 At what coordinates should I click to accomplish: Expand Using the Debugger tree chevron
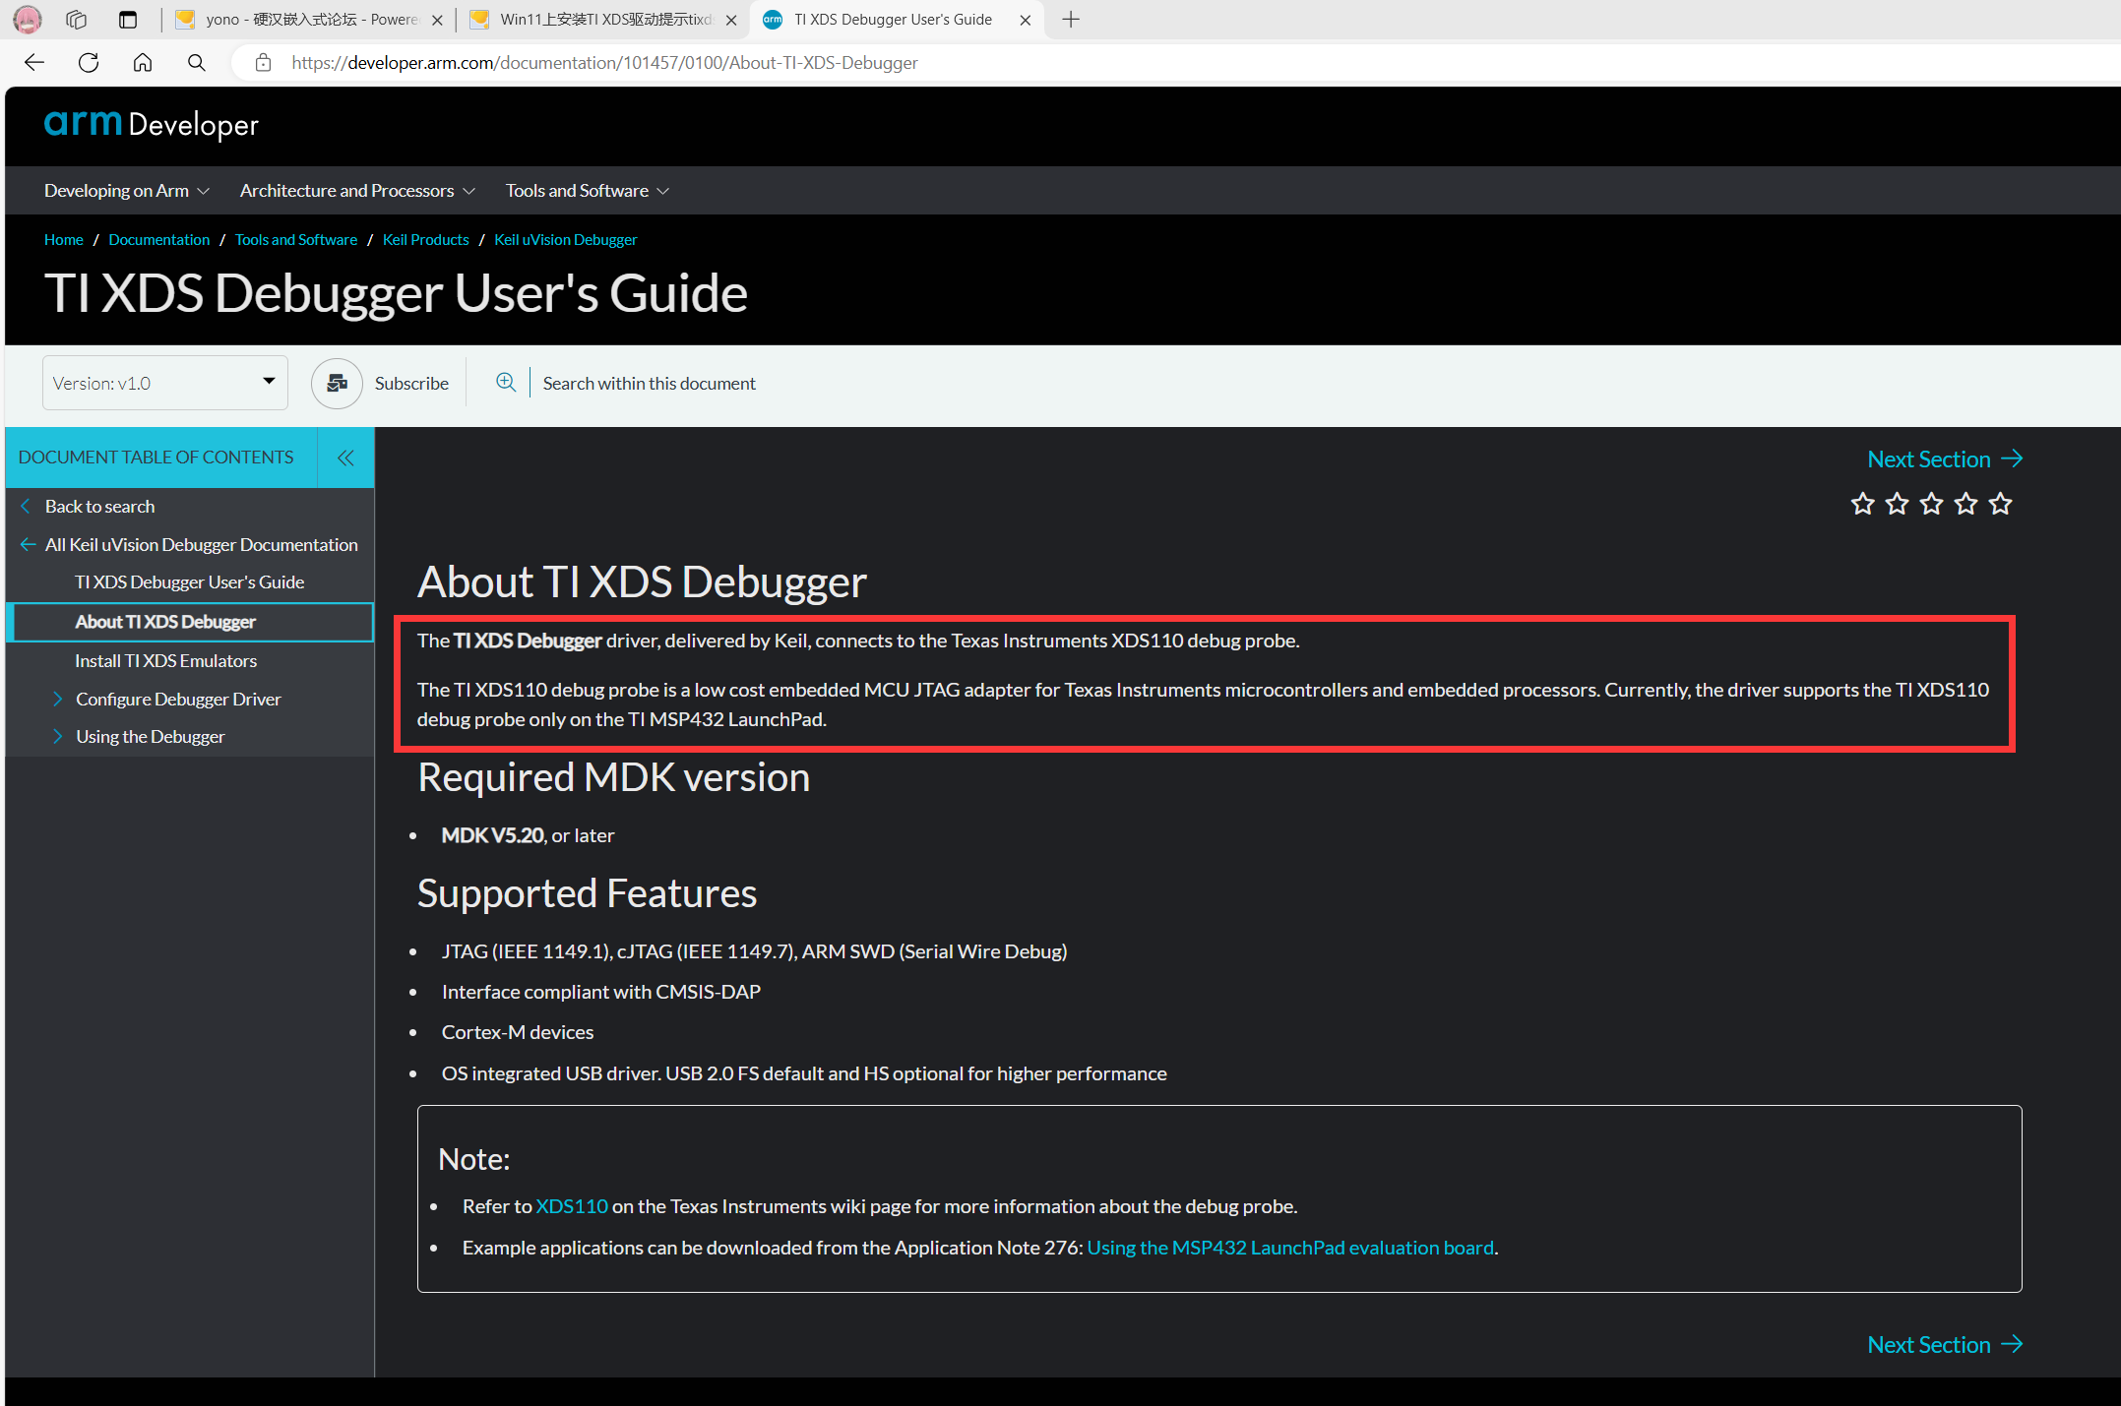tap(57, 736)
